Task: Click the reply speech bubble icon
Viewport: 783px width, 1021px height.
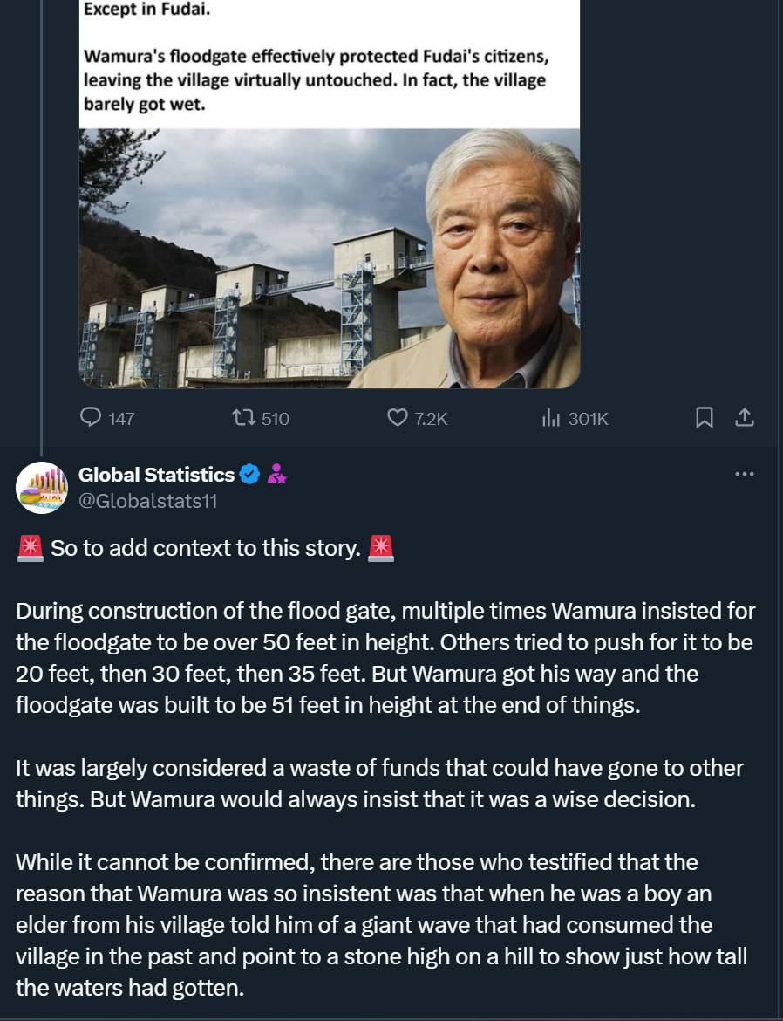Action: click(x=92, y=418)
